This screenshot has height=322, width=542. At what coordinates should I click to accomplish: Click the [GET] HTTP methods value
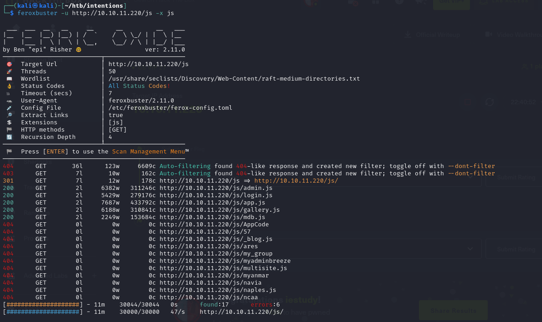[118, 130]
